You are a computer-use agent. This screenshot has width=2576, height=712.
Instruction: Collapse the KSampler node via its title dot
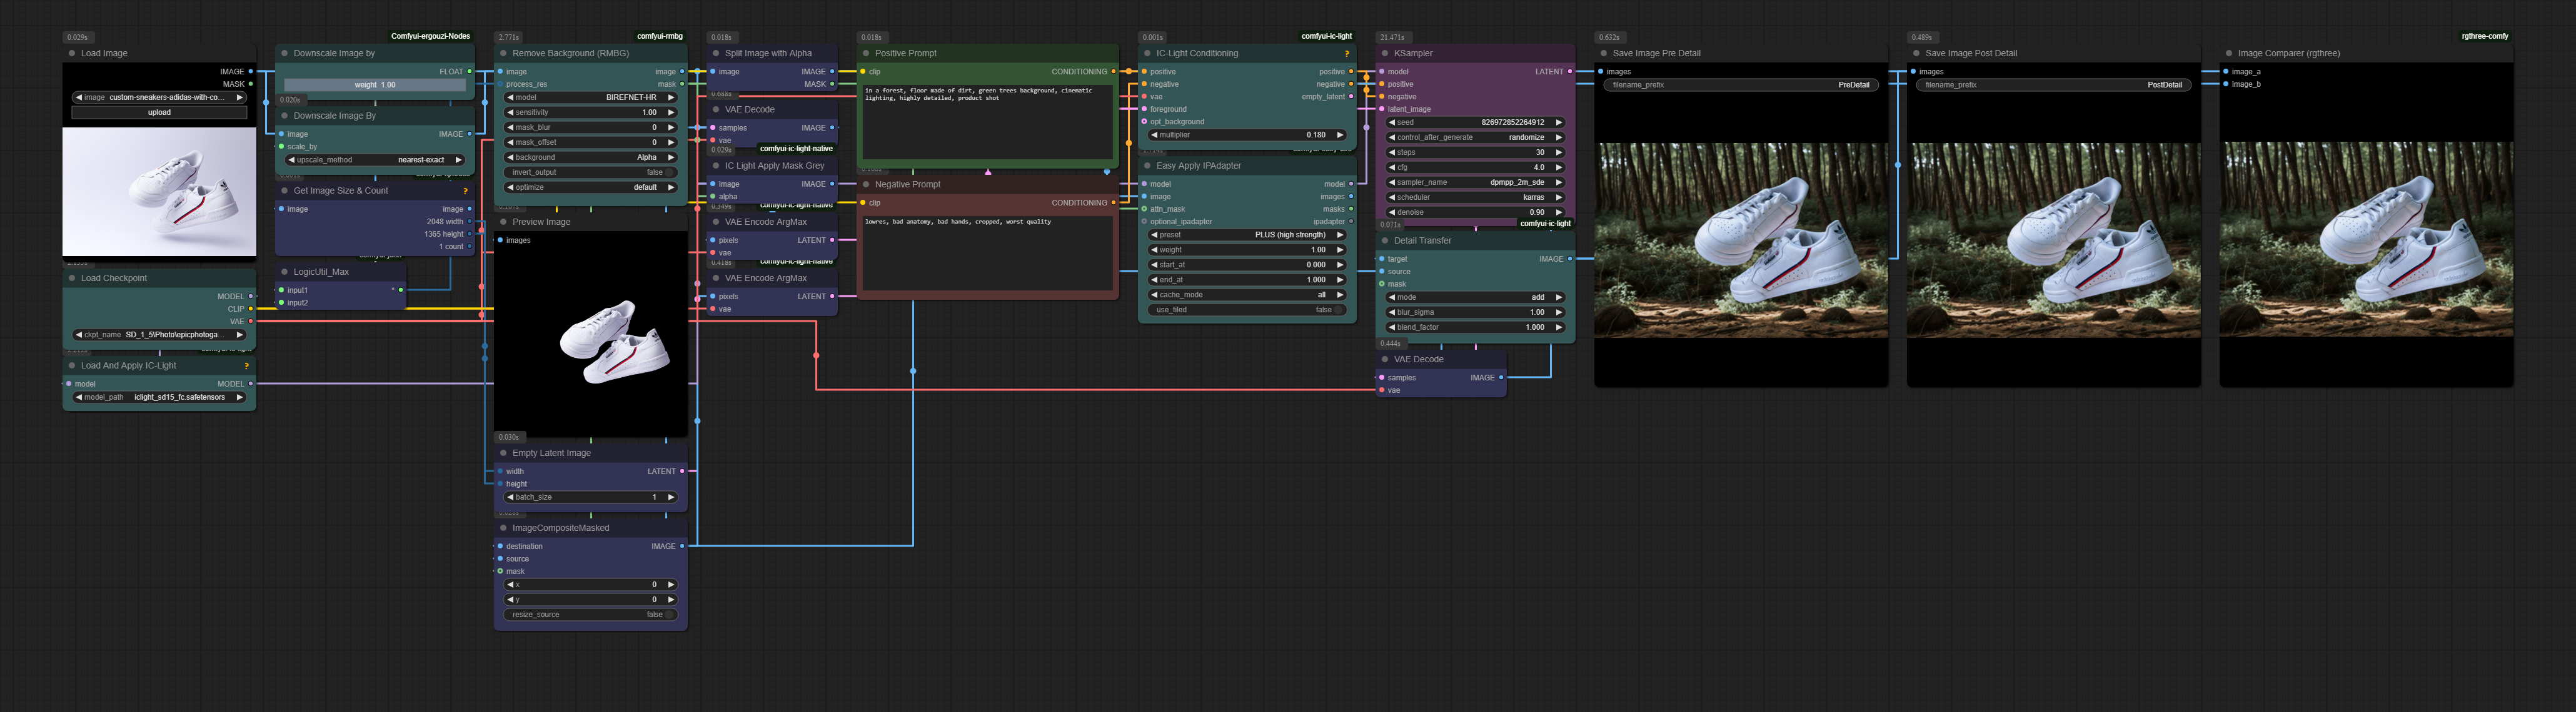click(x=1385, y=54)
